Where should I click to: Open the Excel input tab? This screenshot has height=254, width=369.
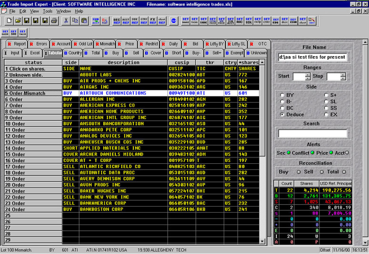(32, 53)
